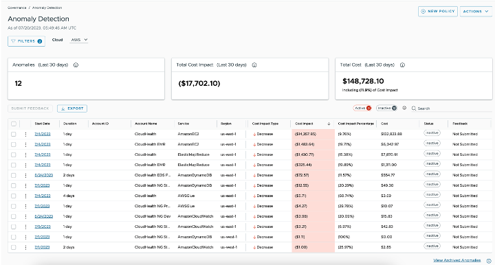The width and height of the screenshot is (495, 265).
Task: Export the anomalies table
Action: pyautogui.click(x=72, y=108)
